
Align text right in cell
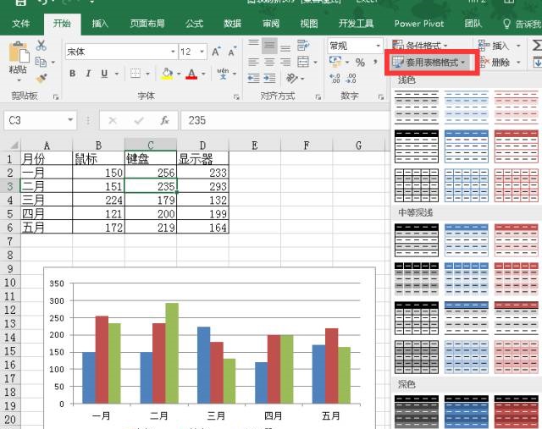(x=285, y=62)
